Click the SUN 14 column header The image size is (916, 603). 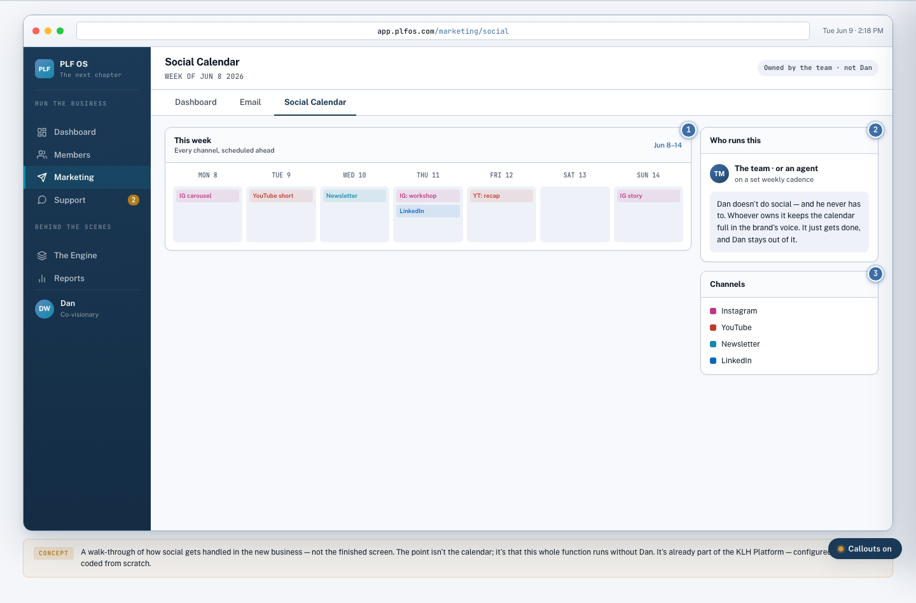[x=648, y=175]
